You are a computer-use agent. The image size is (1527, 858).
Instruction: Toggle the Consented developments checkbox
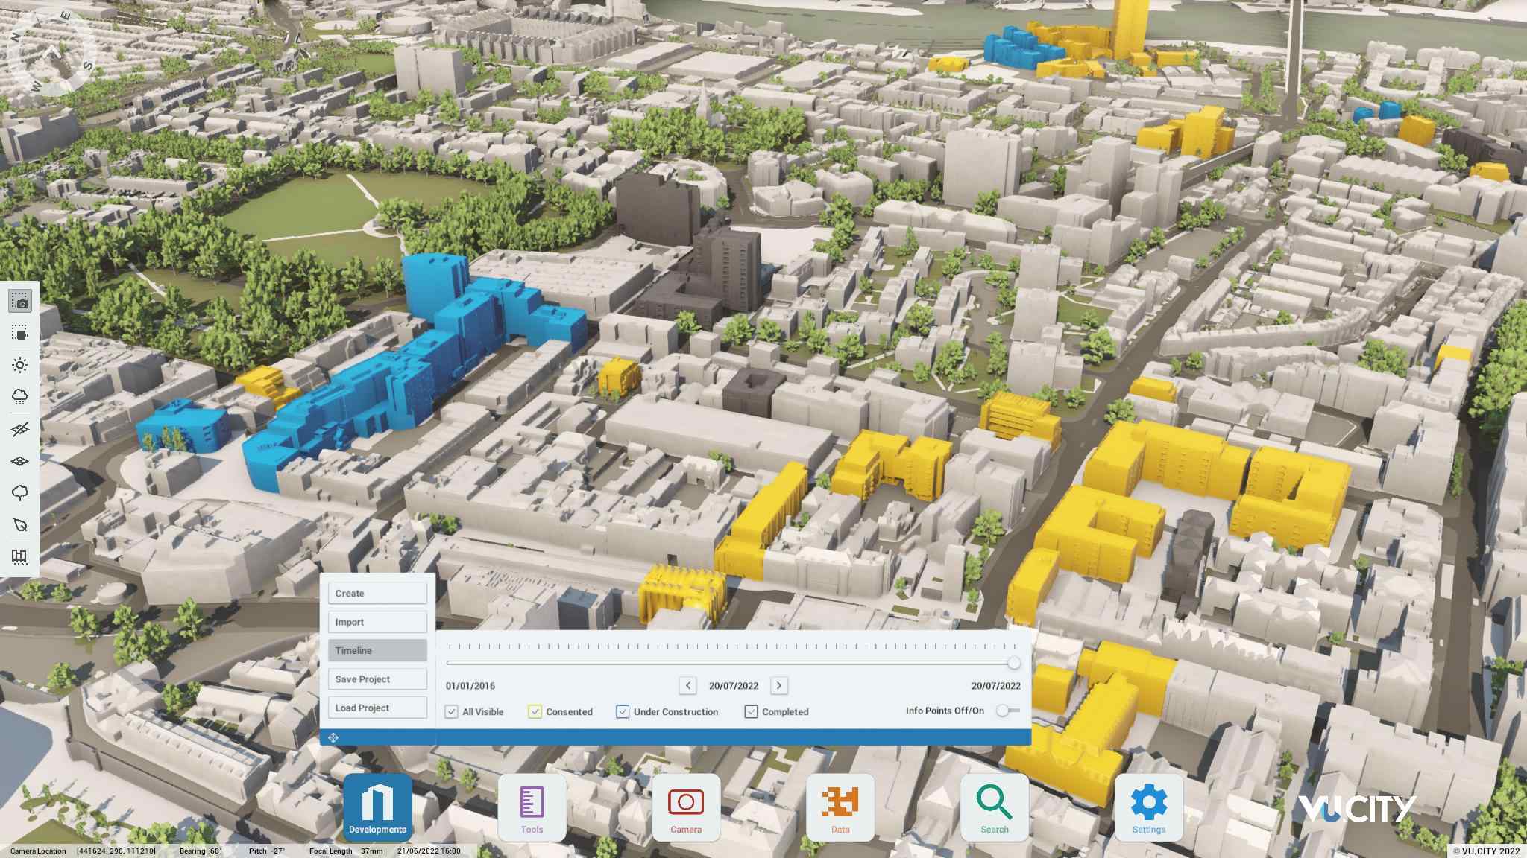[x=534, y=711]
